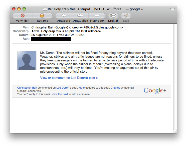Forward email with Stuur door arrow
Image resolution: width=187 pixels, height=147 pixels.
click(97, 15)
